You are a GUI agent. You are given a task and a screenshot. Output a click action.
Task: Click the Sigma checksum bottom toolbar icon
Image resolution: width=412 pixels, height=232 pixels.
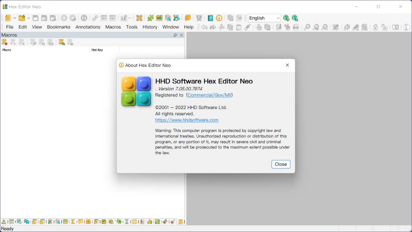pos(73,222)
